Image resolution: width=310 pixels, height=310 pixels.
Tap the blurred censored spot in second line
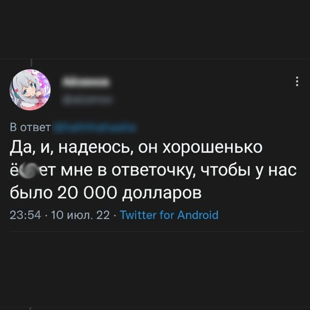coord(29,170)
